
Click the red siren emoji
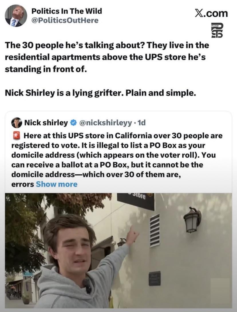(x=16, y=135)
